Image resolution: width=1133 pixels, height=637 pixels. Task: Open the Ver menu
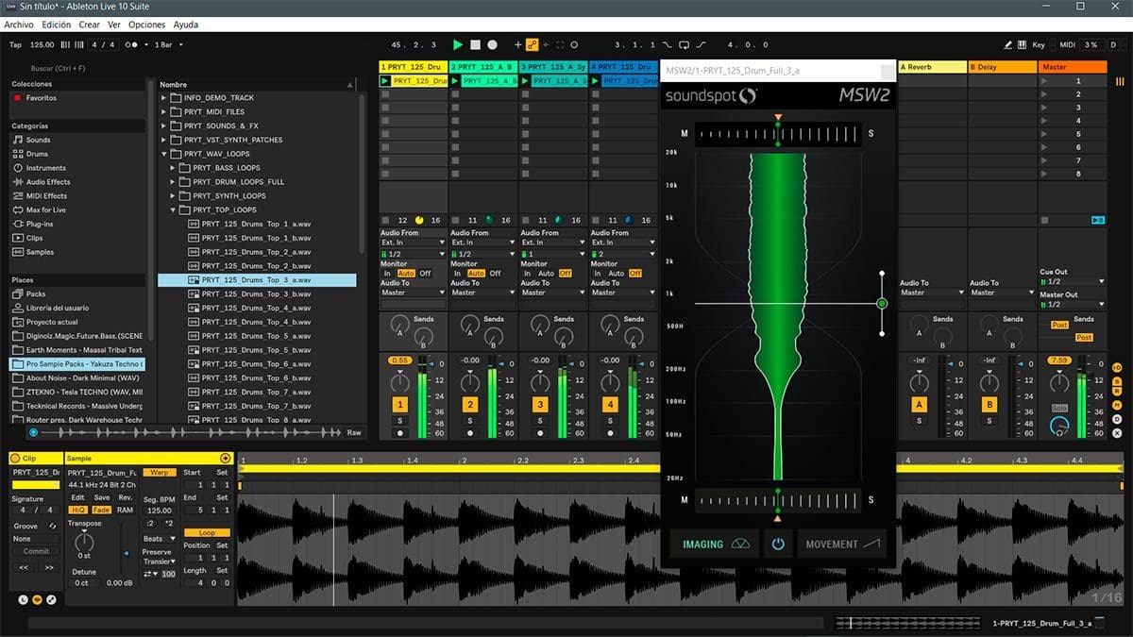coord(114,25)
